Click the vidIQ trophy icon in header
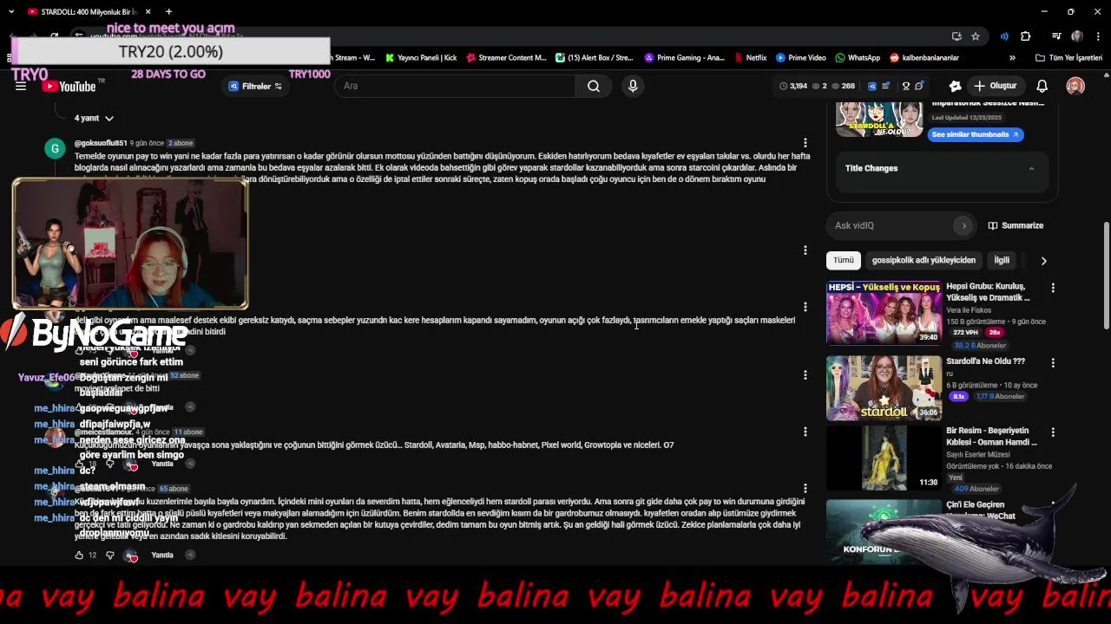 point(905,86)
